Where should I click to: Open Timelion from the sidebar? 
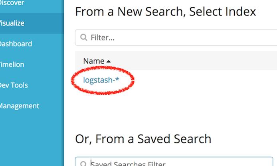(x=12, y=64)
